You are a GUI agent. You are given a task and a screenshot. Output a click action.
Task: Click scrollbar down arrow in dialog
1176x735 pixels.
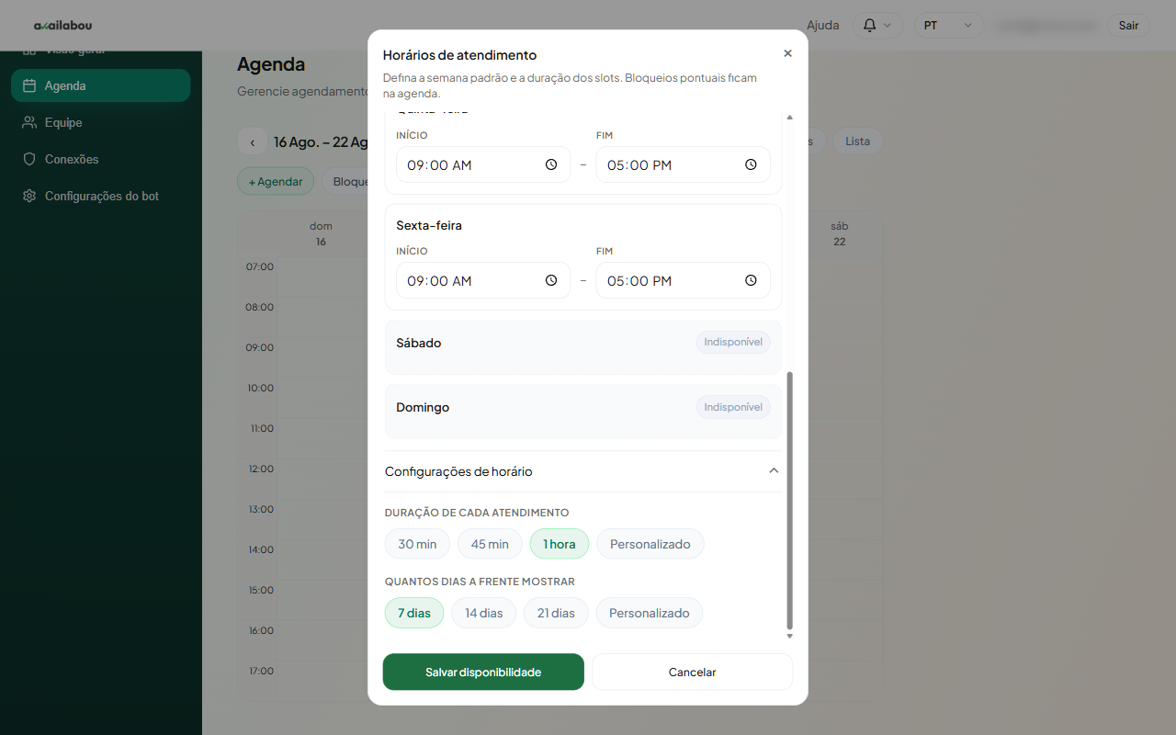coord(789,636)
